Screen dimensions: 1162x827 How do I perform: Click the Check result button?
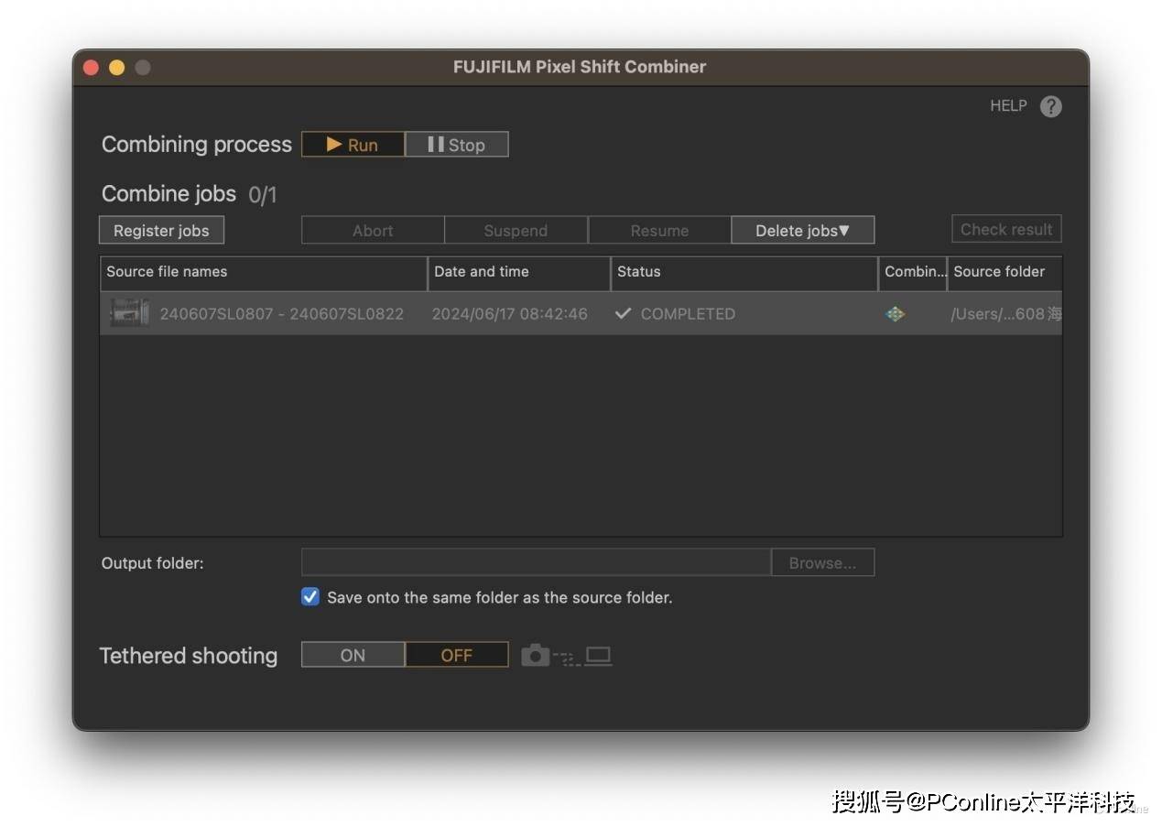tap(1005, 230)
